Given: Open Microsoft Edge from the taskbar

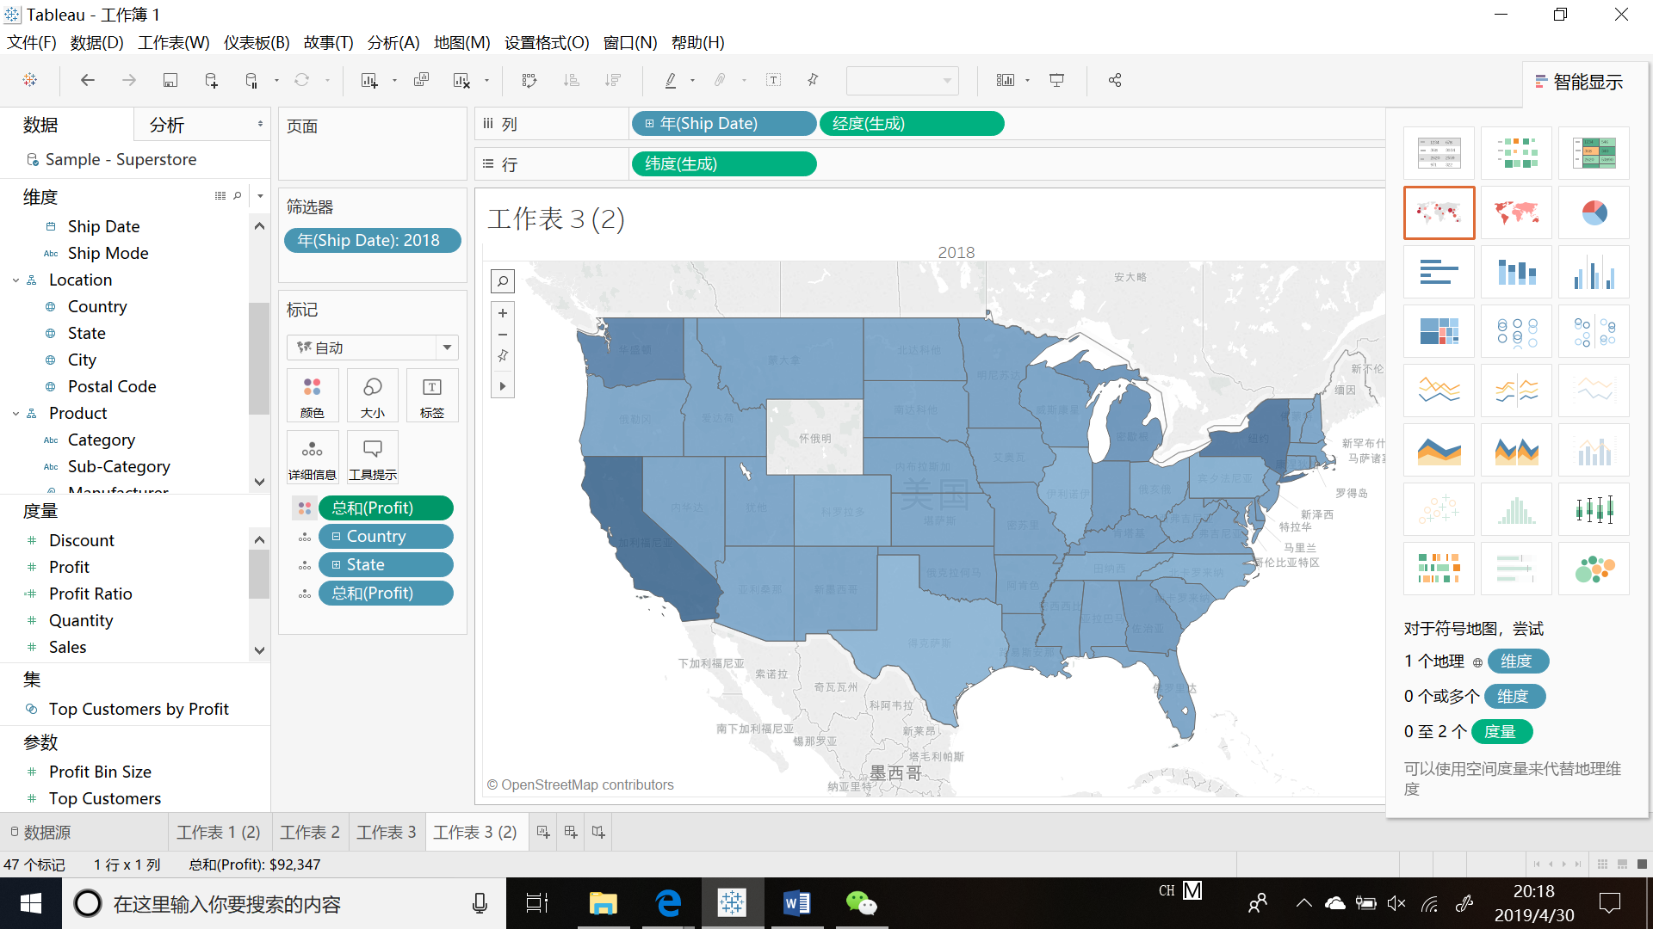Looking at the screenshot, I should point(668,903).
